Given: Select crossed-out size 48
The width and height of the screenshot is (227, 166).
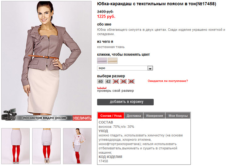Looking at the screenshot, I should (x=131, y=82).
